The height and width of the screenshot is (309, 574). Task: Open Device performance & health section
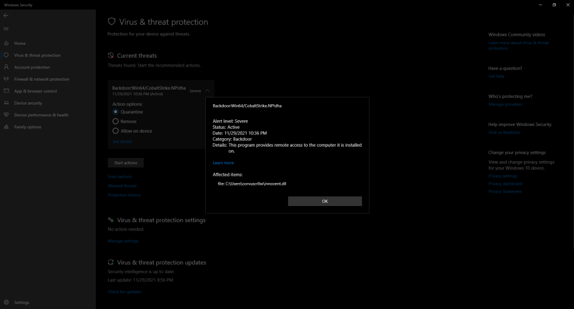tap(41, 115)
